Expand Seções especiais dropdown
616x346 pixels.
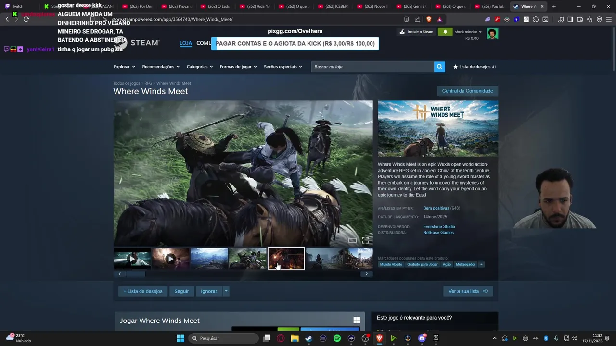pyautogui.click(x=283, y=67)
